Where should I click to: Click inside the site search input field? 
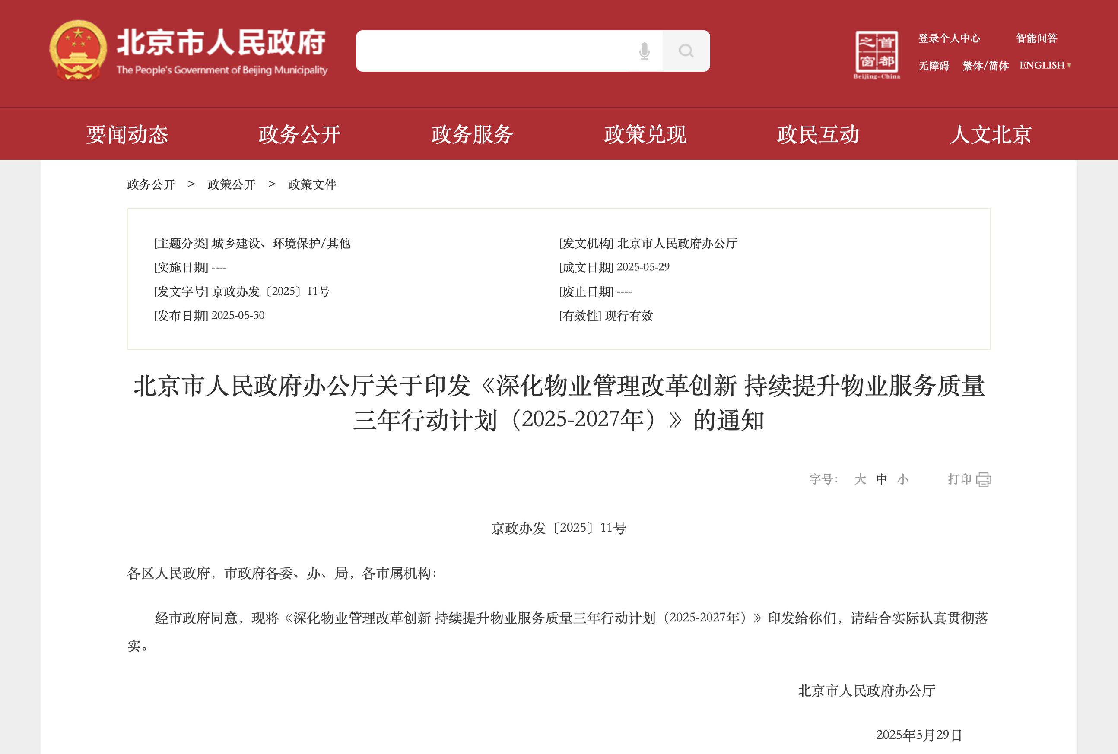point(495,51)
